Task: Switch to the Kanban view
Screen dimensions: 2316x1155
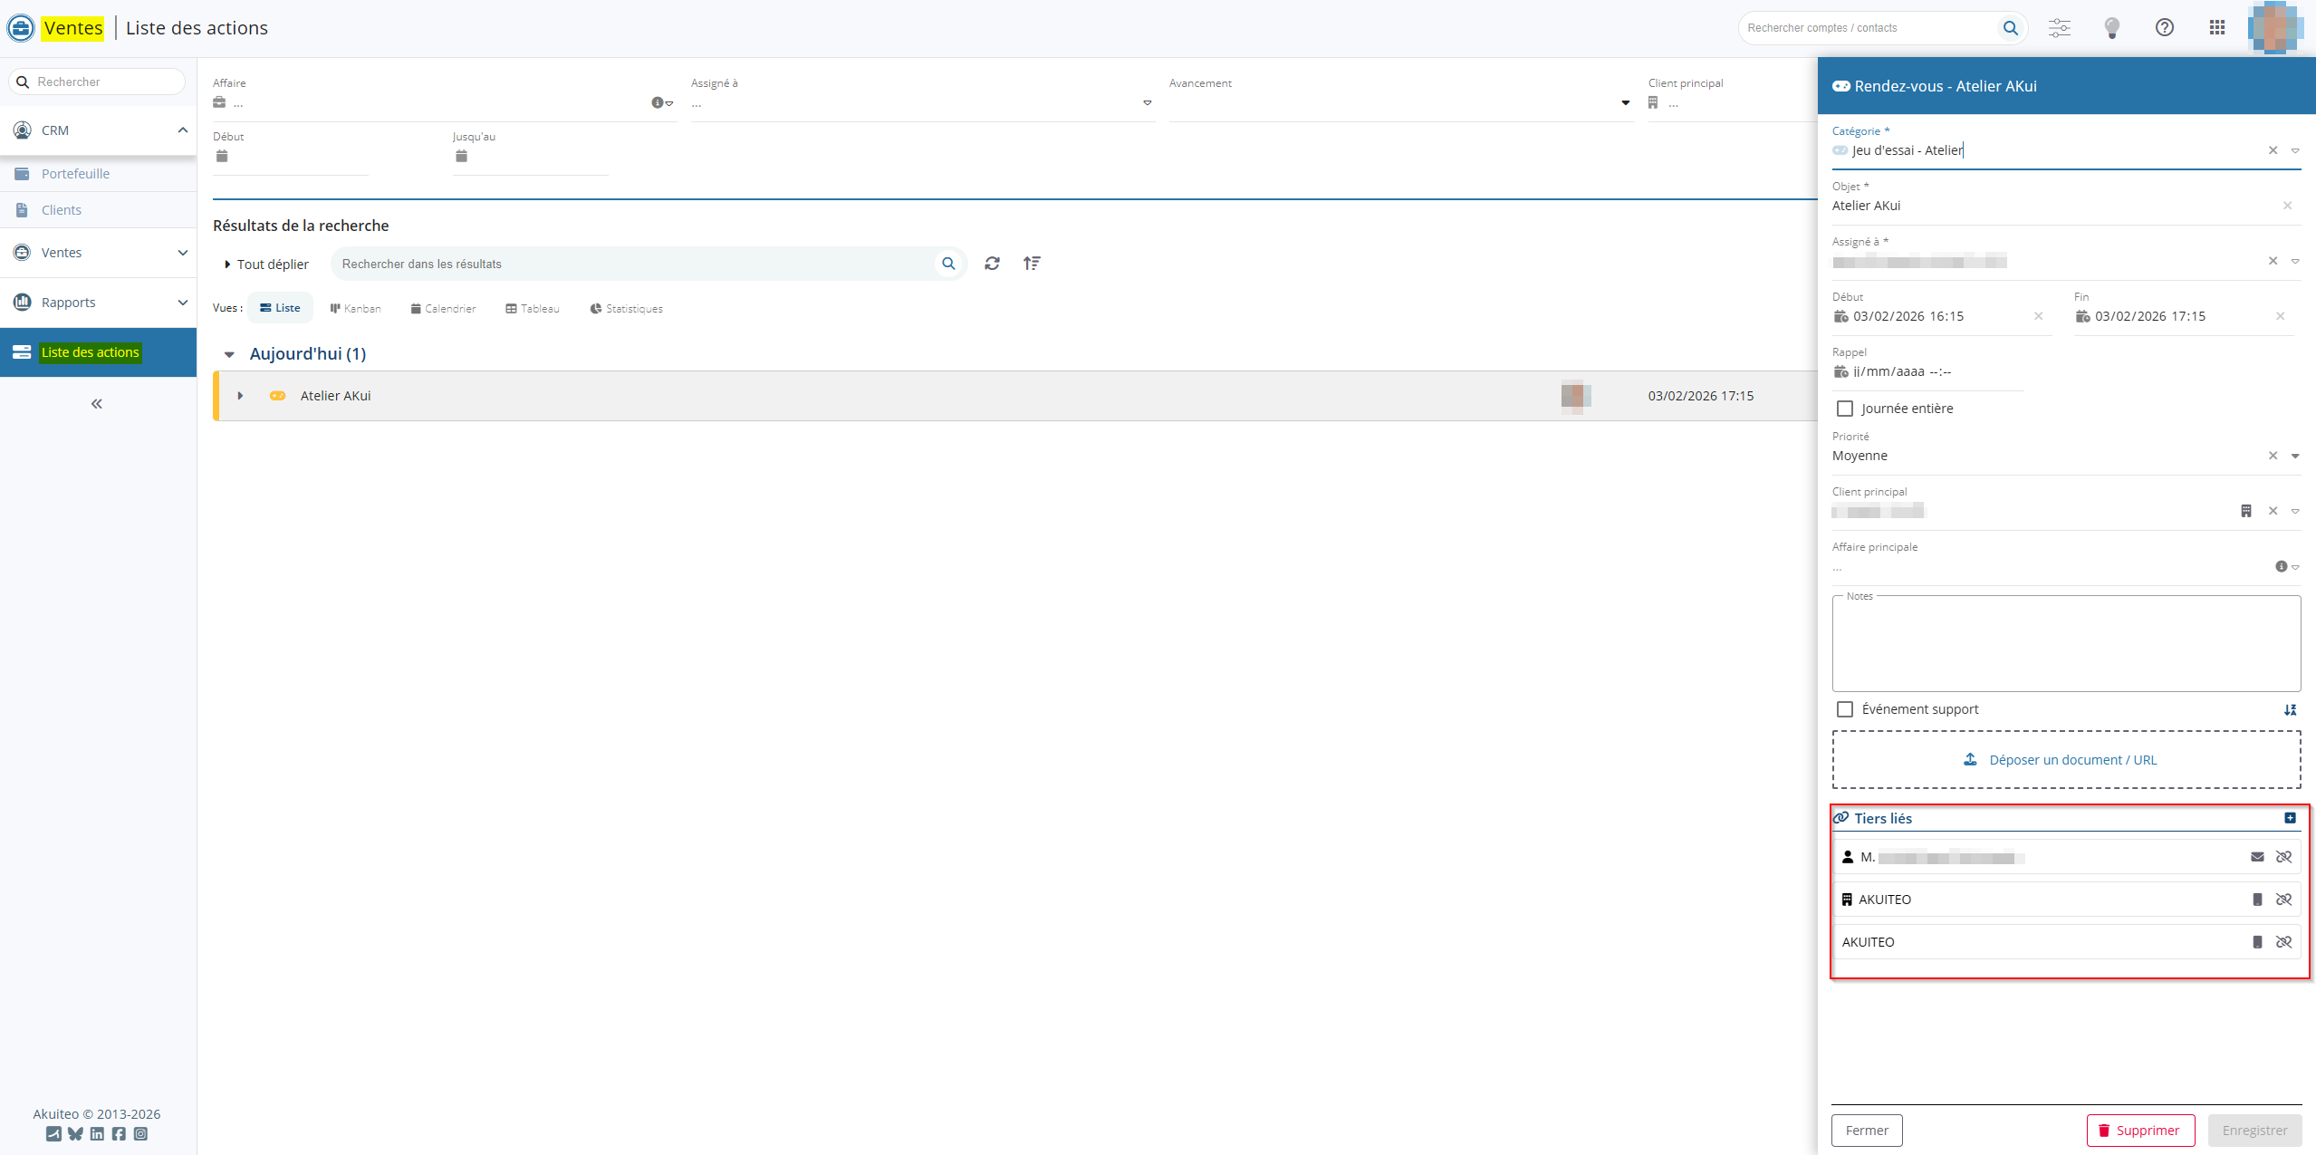Action: (x=355, y=309)
